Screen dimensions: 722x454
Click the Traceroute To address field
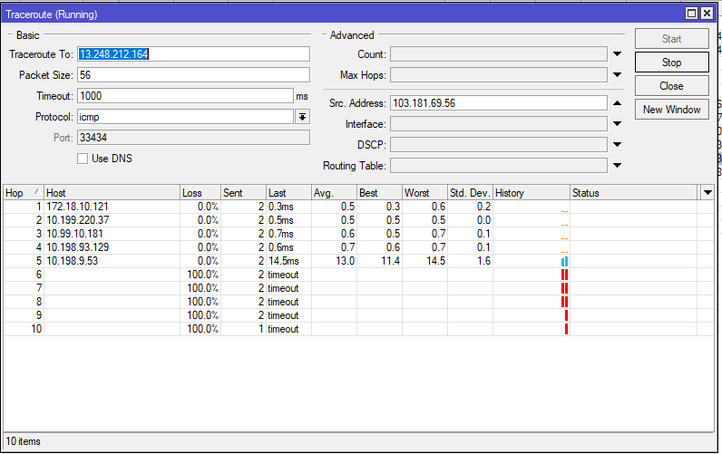pos(193,53)
